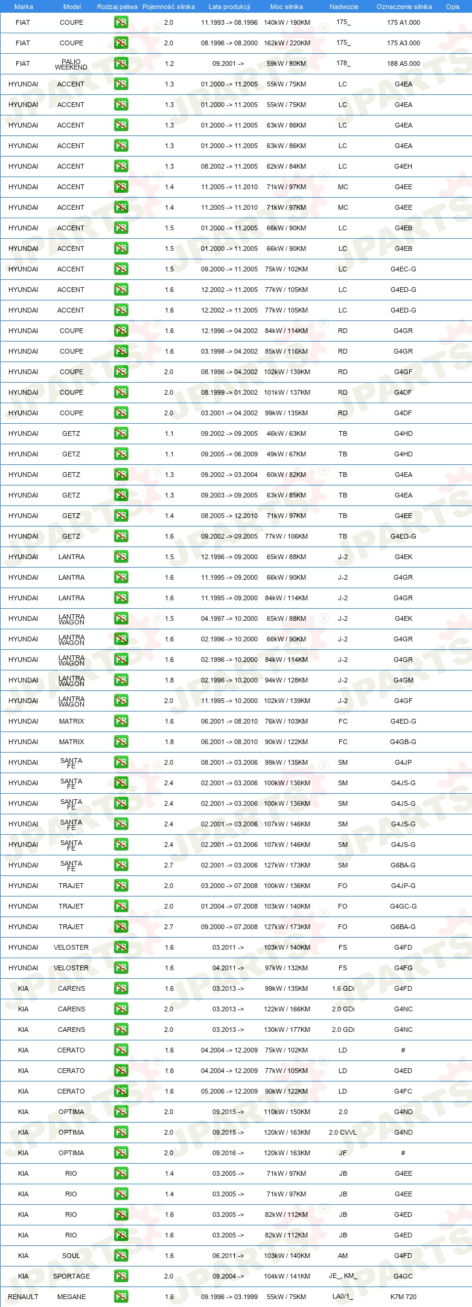This screenshot has width=472, height=1307.
Task: Click the MEGANE model cell
Action: pyautogui.click(x=71, y=1297)
